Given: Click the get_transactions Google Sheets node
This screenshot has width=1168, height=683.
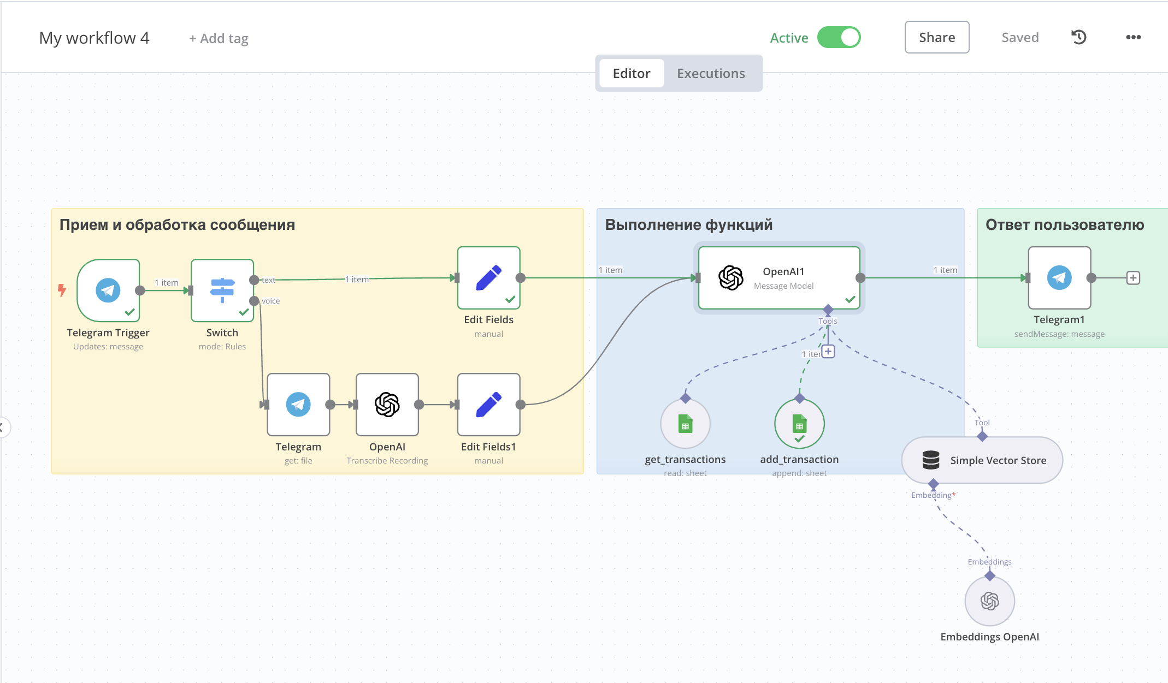Looking at the screenshot, I should (x=686, y=424).
